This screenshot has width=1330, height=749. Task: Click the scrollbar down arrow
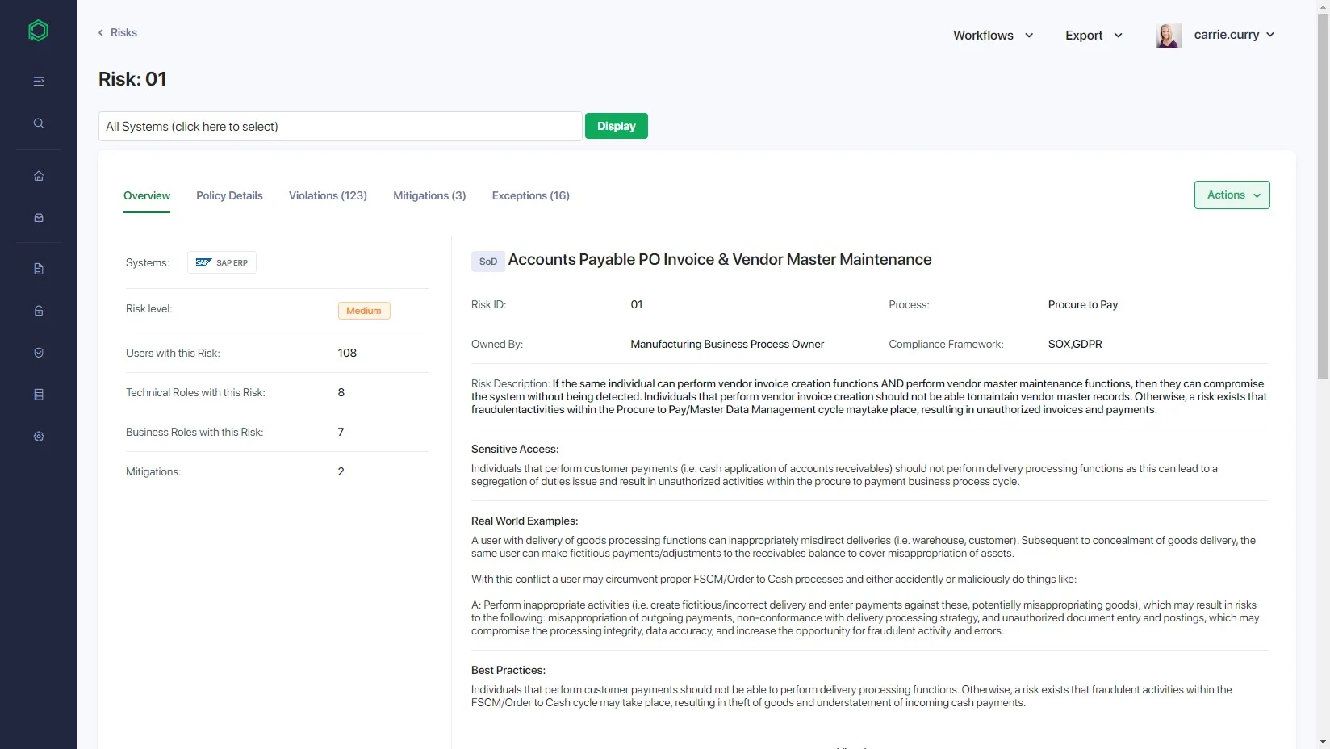point(1323,742)
